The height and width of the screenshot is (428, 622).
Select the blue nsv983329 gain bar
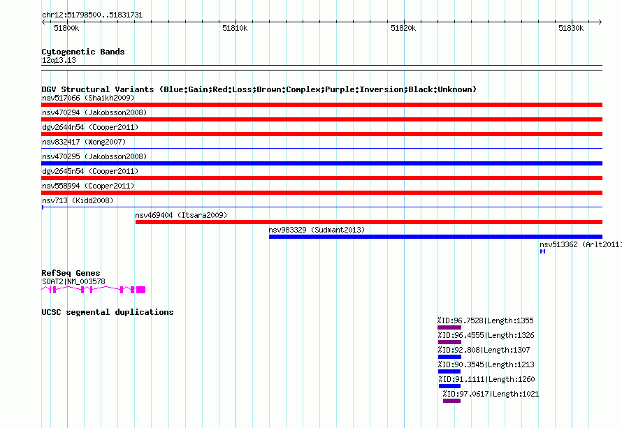(435, 237)
